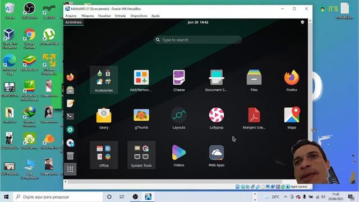
Task: Click OBS Studio taskbar icon
Action: (x=135, y=197)
